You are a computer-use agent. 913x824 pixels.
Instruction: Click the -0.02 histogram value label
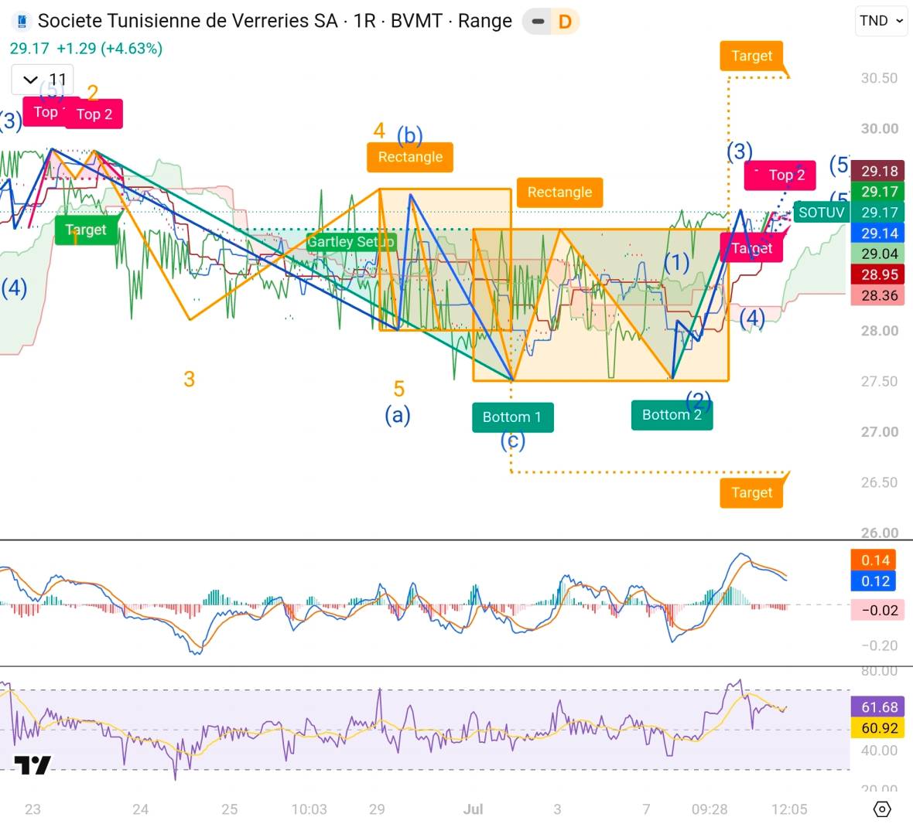879,610
